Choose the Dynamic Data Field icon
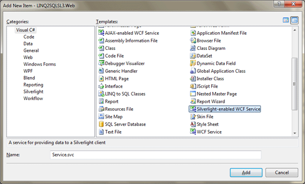This screenshot has width=305, height=184. tap(193, 63)
